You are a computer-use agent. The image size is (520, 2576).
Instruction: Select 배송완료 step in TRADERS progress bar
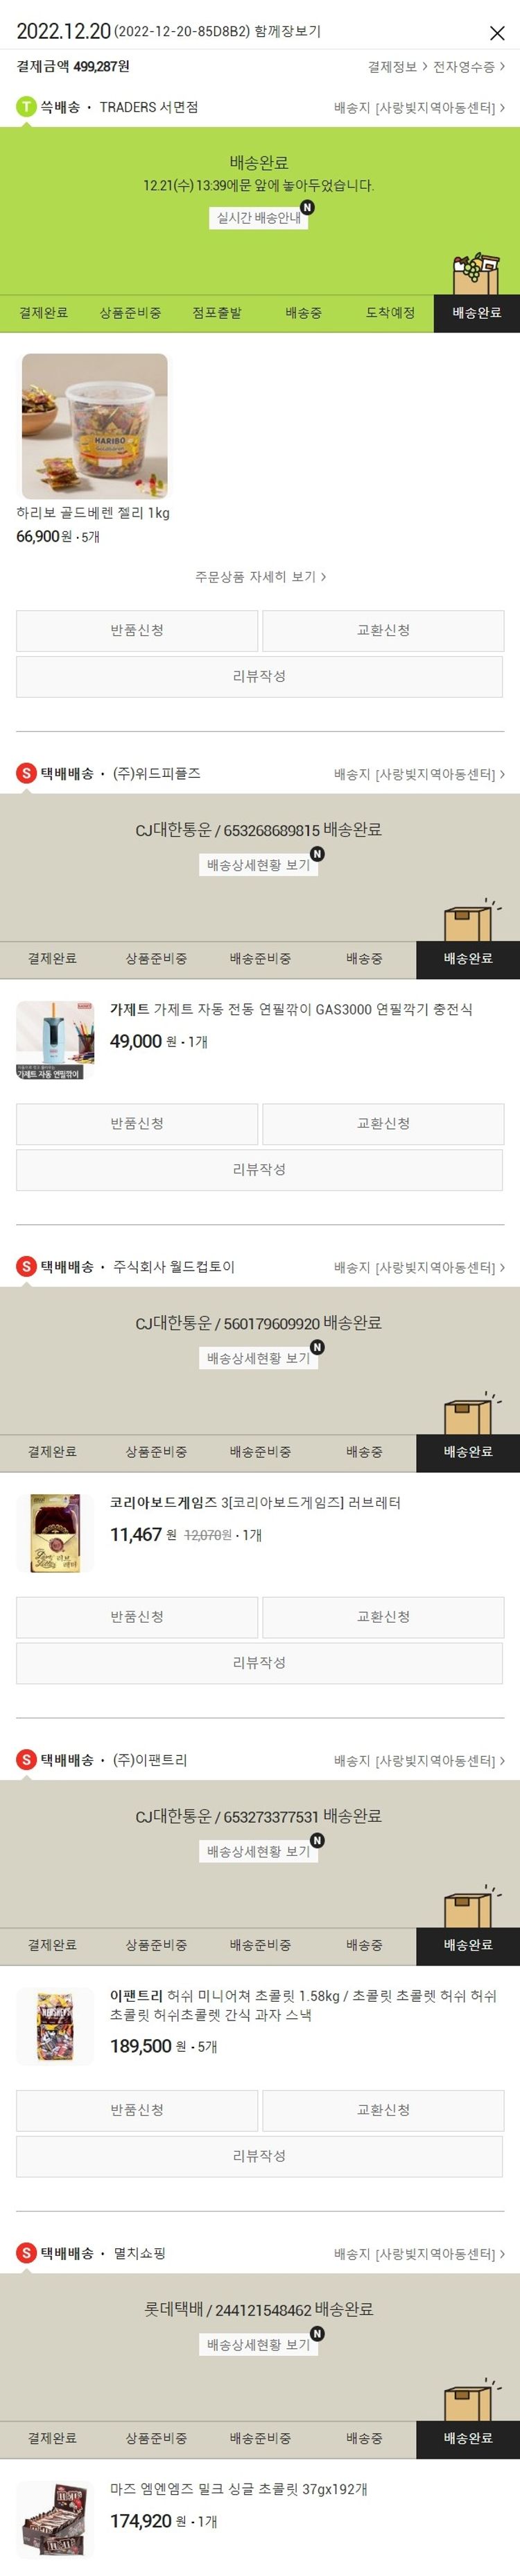pyautogui.click(x=476, y=313)
